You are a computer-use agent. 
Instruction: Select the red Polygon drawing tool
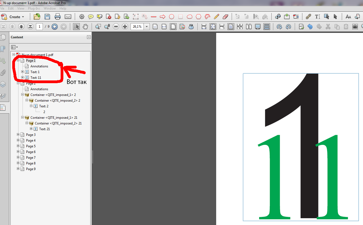[198, 17]
